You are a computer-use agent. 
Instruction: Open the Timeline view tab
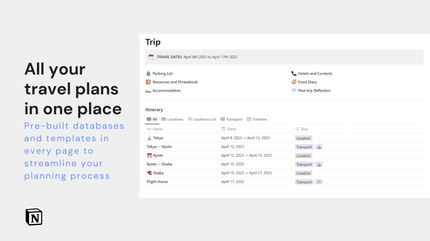(x=257, y=119)
